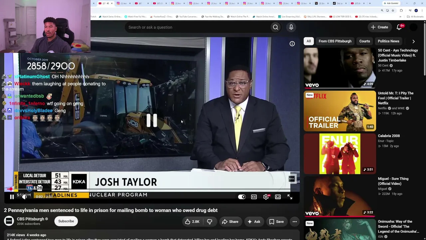This screenshot has width=426, height=240.
Task: Open more actions ellipsis under video
Action: click(295, 222)
